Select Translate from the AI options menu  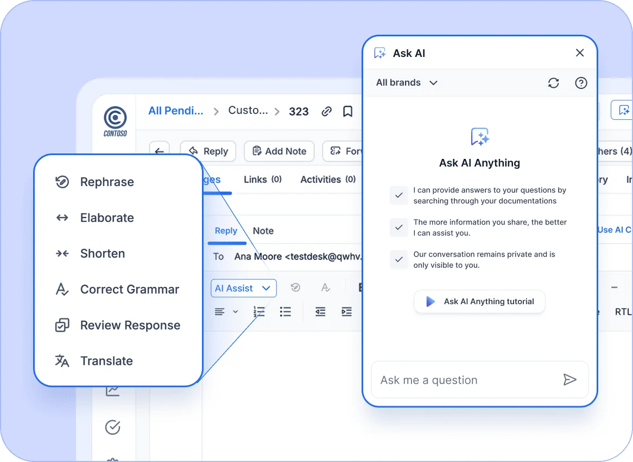106,361
